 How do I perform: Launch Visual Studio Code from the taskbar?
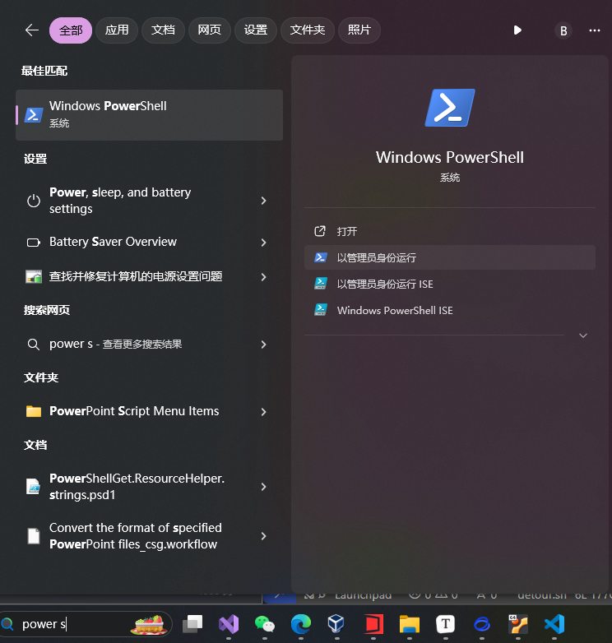[554, 624]
